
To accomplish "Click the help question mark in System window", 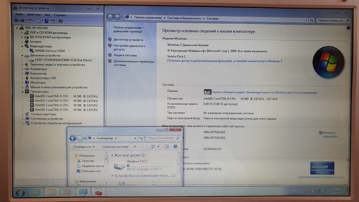I will 348,28.
